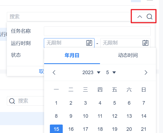Image resolution: width=163 pixels, height=133 pixels.
Task: Select date 11 in calendar
Action: (x=100, y=116)
